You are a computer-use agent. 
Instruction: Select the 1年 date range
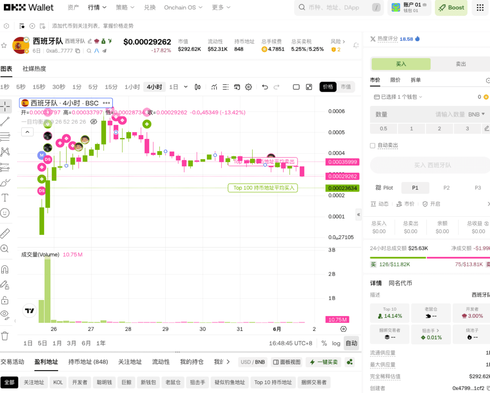pyautogui.click(x=101, y=343)
